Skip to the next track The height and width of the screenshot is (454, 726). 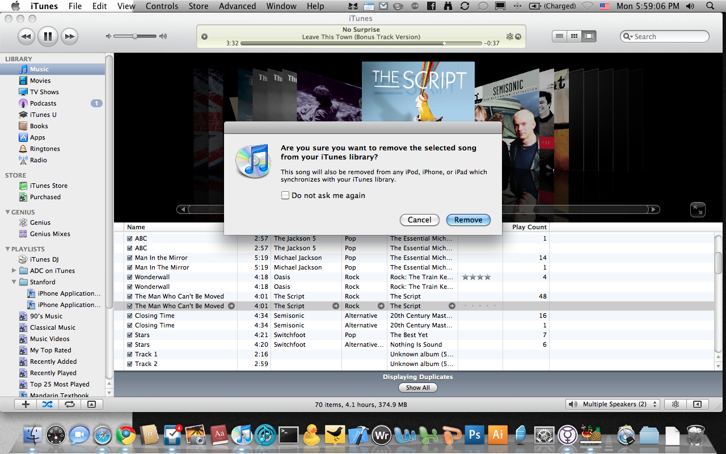click(69, 37)
